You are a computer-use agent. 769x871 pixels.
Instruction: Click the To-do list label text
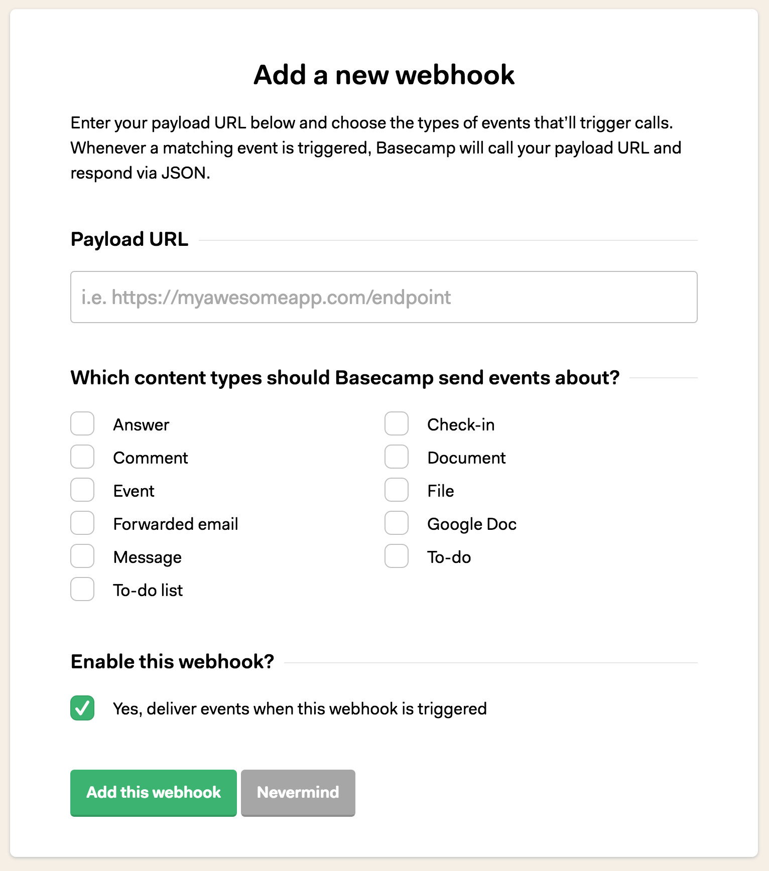(148, 590)
